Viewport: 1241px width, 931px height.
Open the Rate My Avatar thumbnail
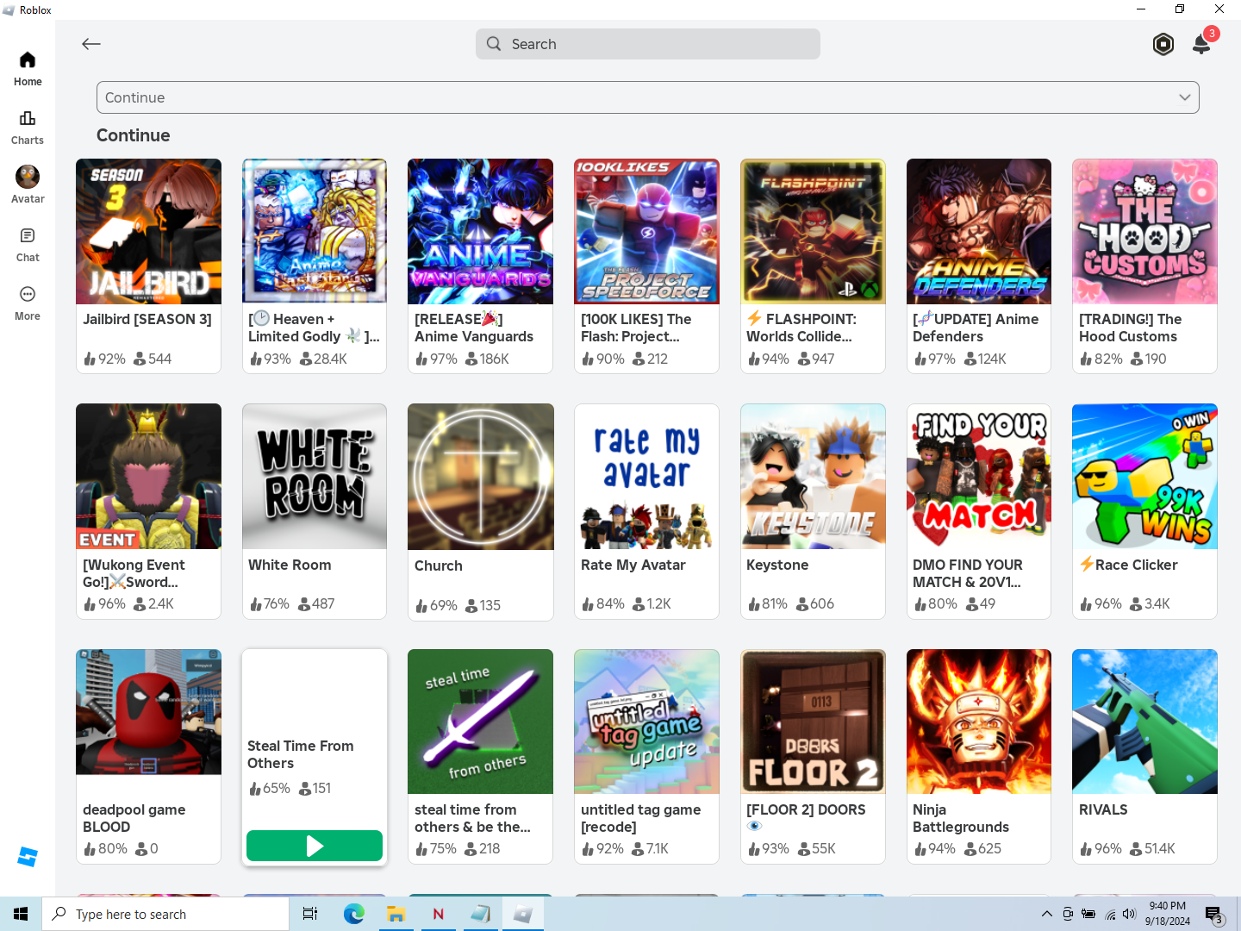pos(646,476)
